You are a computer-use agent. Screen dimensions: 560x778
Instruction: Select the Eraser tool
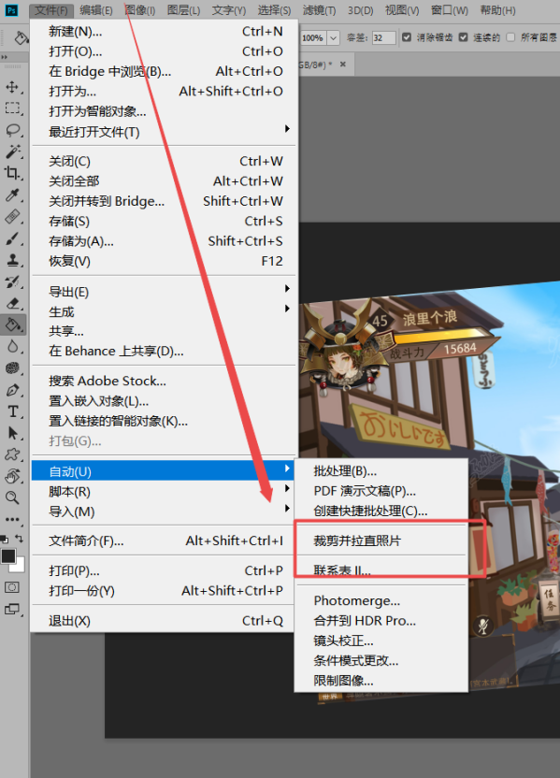pyautogui.click(x=12, y=303)
